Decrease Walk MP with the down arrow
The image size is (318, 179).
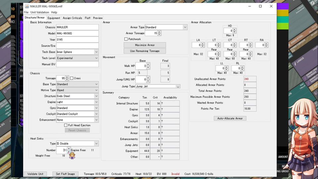pos(148,68)
